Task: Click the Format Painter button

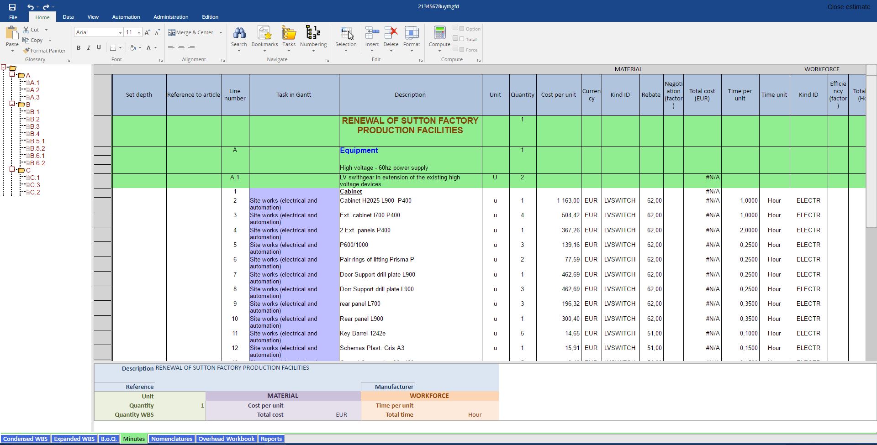Action: pyautogui.click(x=44, y=51)
